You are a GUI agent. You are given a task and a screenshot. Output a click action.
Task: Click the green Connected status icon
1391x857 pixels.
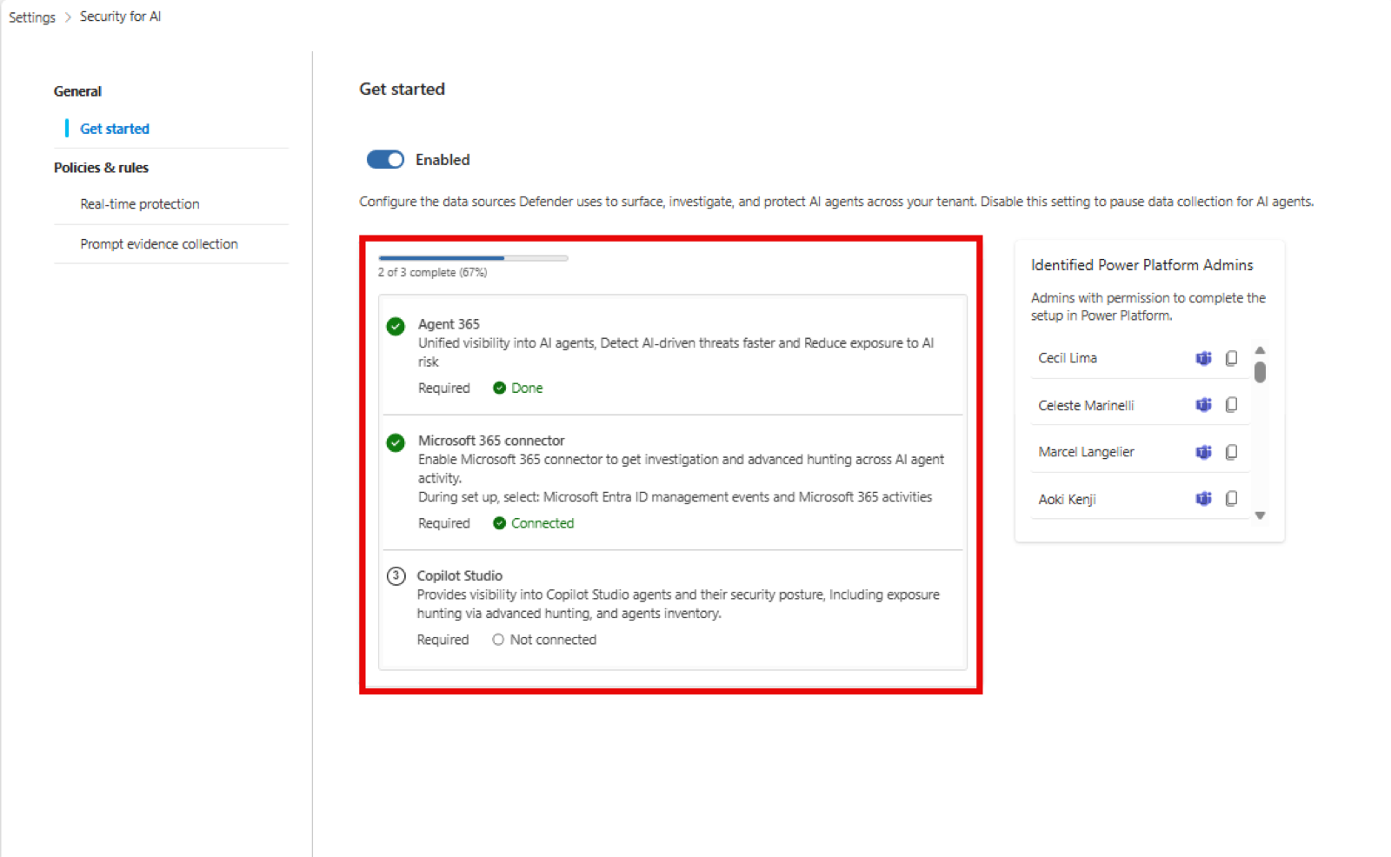(499, 523)
